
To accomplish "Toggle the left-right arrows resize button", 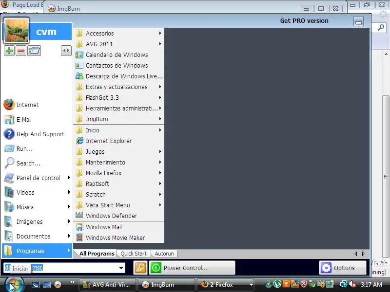I will (x=66, y=51).
